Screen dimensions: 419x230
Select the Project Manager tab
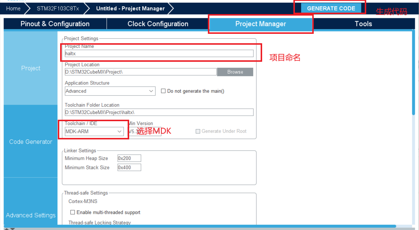(261, 24)
